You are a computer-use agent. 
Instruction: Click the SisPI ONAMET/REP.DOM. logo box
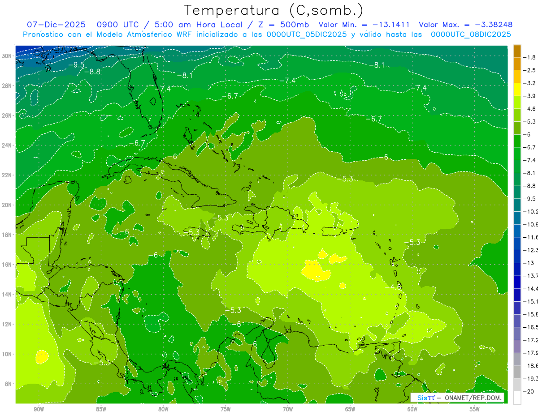pos(458,398)
